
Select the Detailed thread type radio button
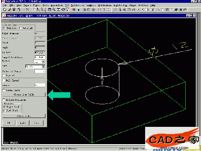21,28
